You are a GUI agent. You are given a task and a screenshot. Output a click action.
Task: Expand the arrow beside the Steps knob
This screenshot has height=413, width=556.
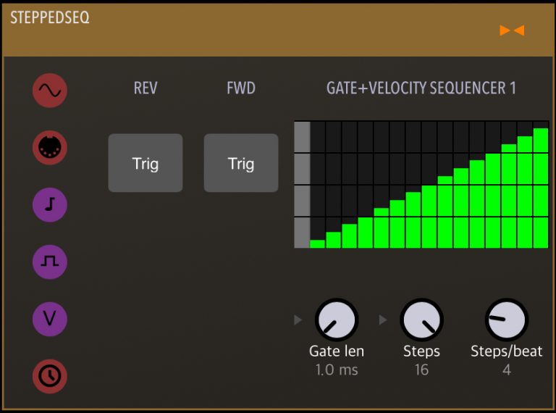[383, 320]
